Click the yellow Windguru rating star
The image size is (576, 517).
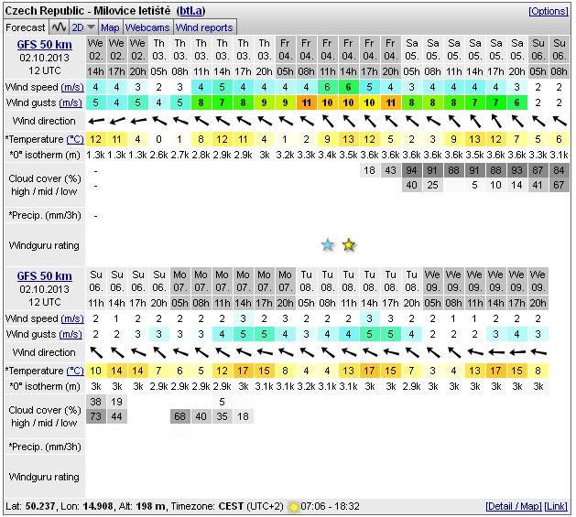click(348, 244)
